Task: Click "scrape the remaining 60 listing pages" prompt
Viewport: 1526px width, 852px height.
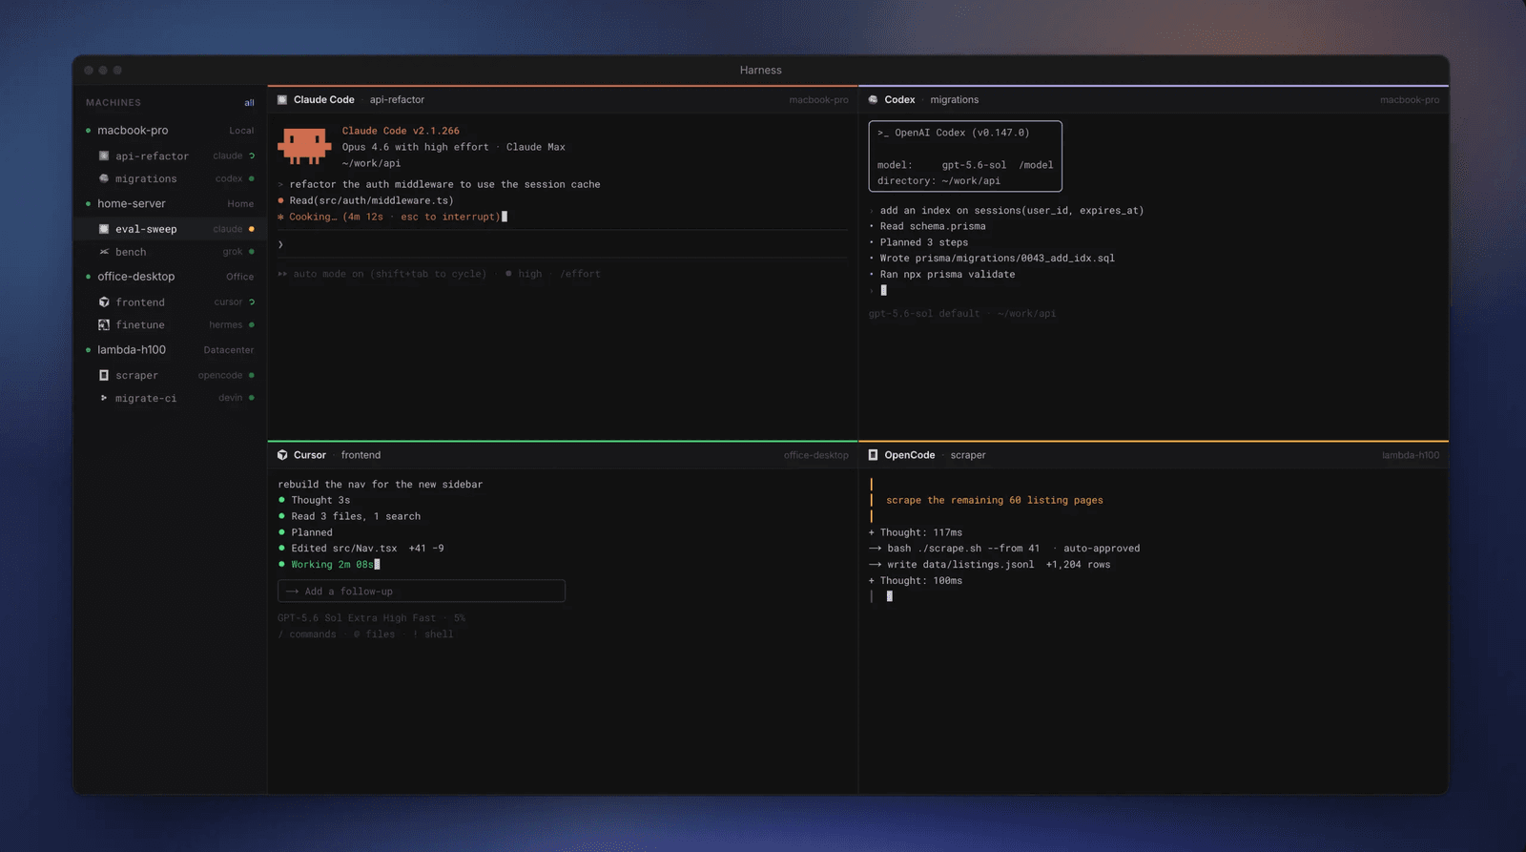Action: pos(995,500)
